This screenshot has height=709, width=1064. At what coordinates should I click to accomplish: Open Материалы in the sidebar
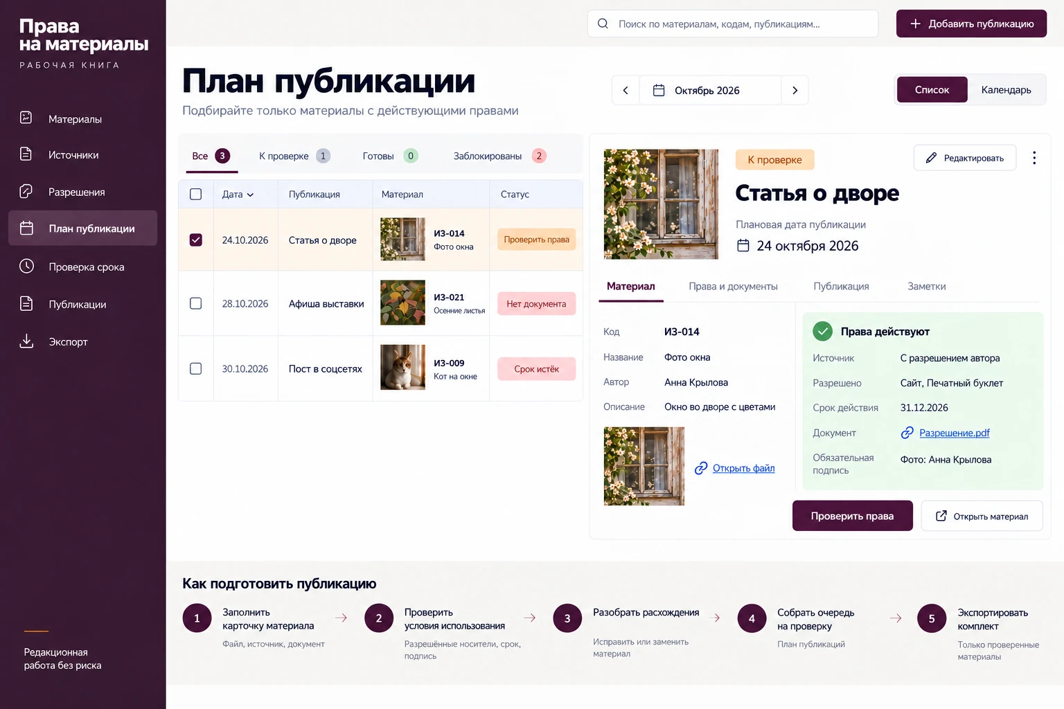tap(82, 119)
